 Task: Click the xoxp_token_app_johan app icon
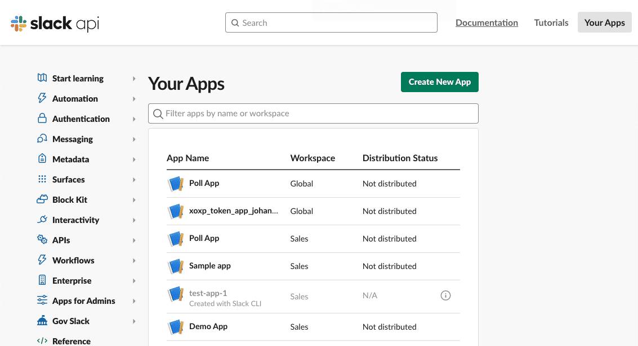[176, 211]
